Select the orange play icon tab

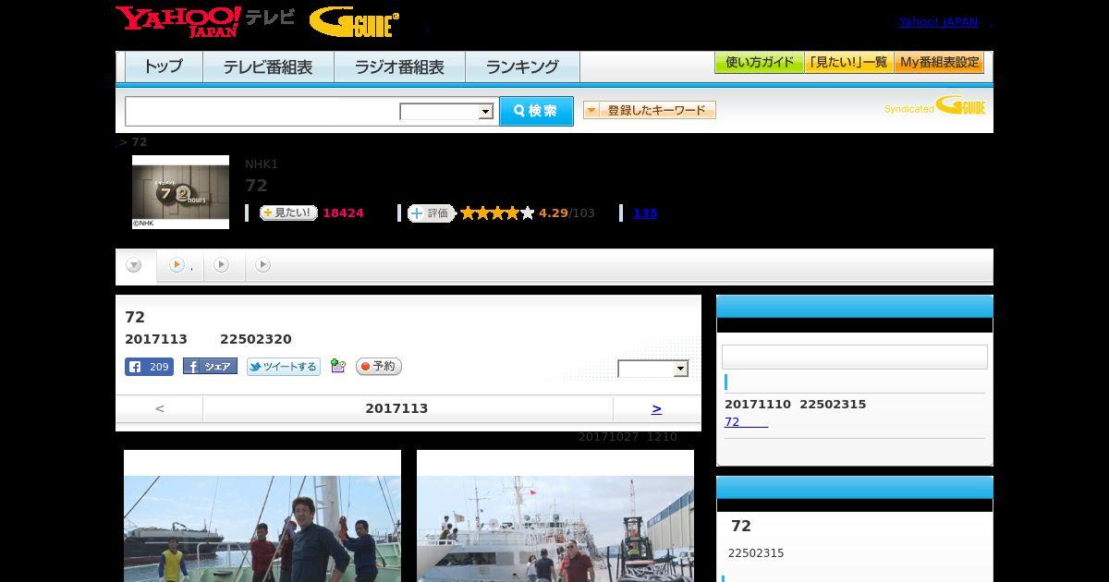(x=179, y=265)
